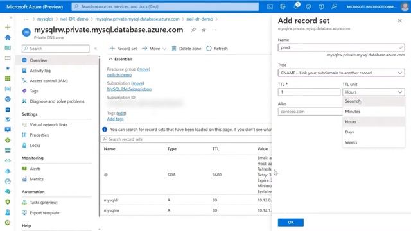411x231 pixels.
Task: Open the feedback icon in top bar
Action: (x=334, y=7)
